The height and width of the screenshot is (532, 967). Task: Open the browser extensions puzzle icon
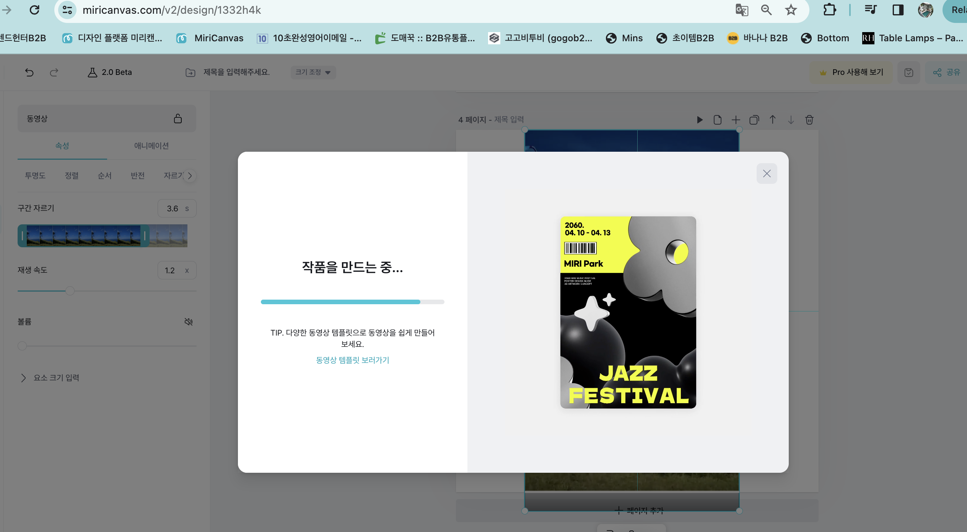pos(829,10)
